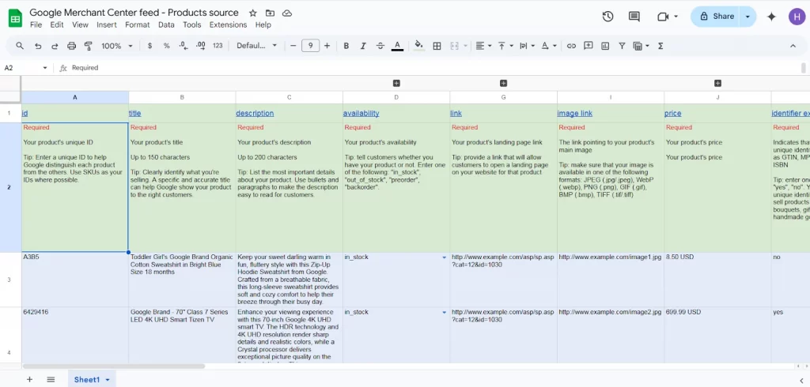Format as percent
Image resolution: width=810 pixels, height=387 pixels.
point(166,46)
